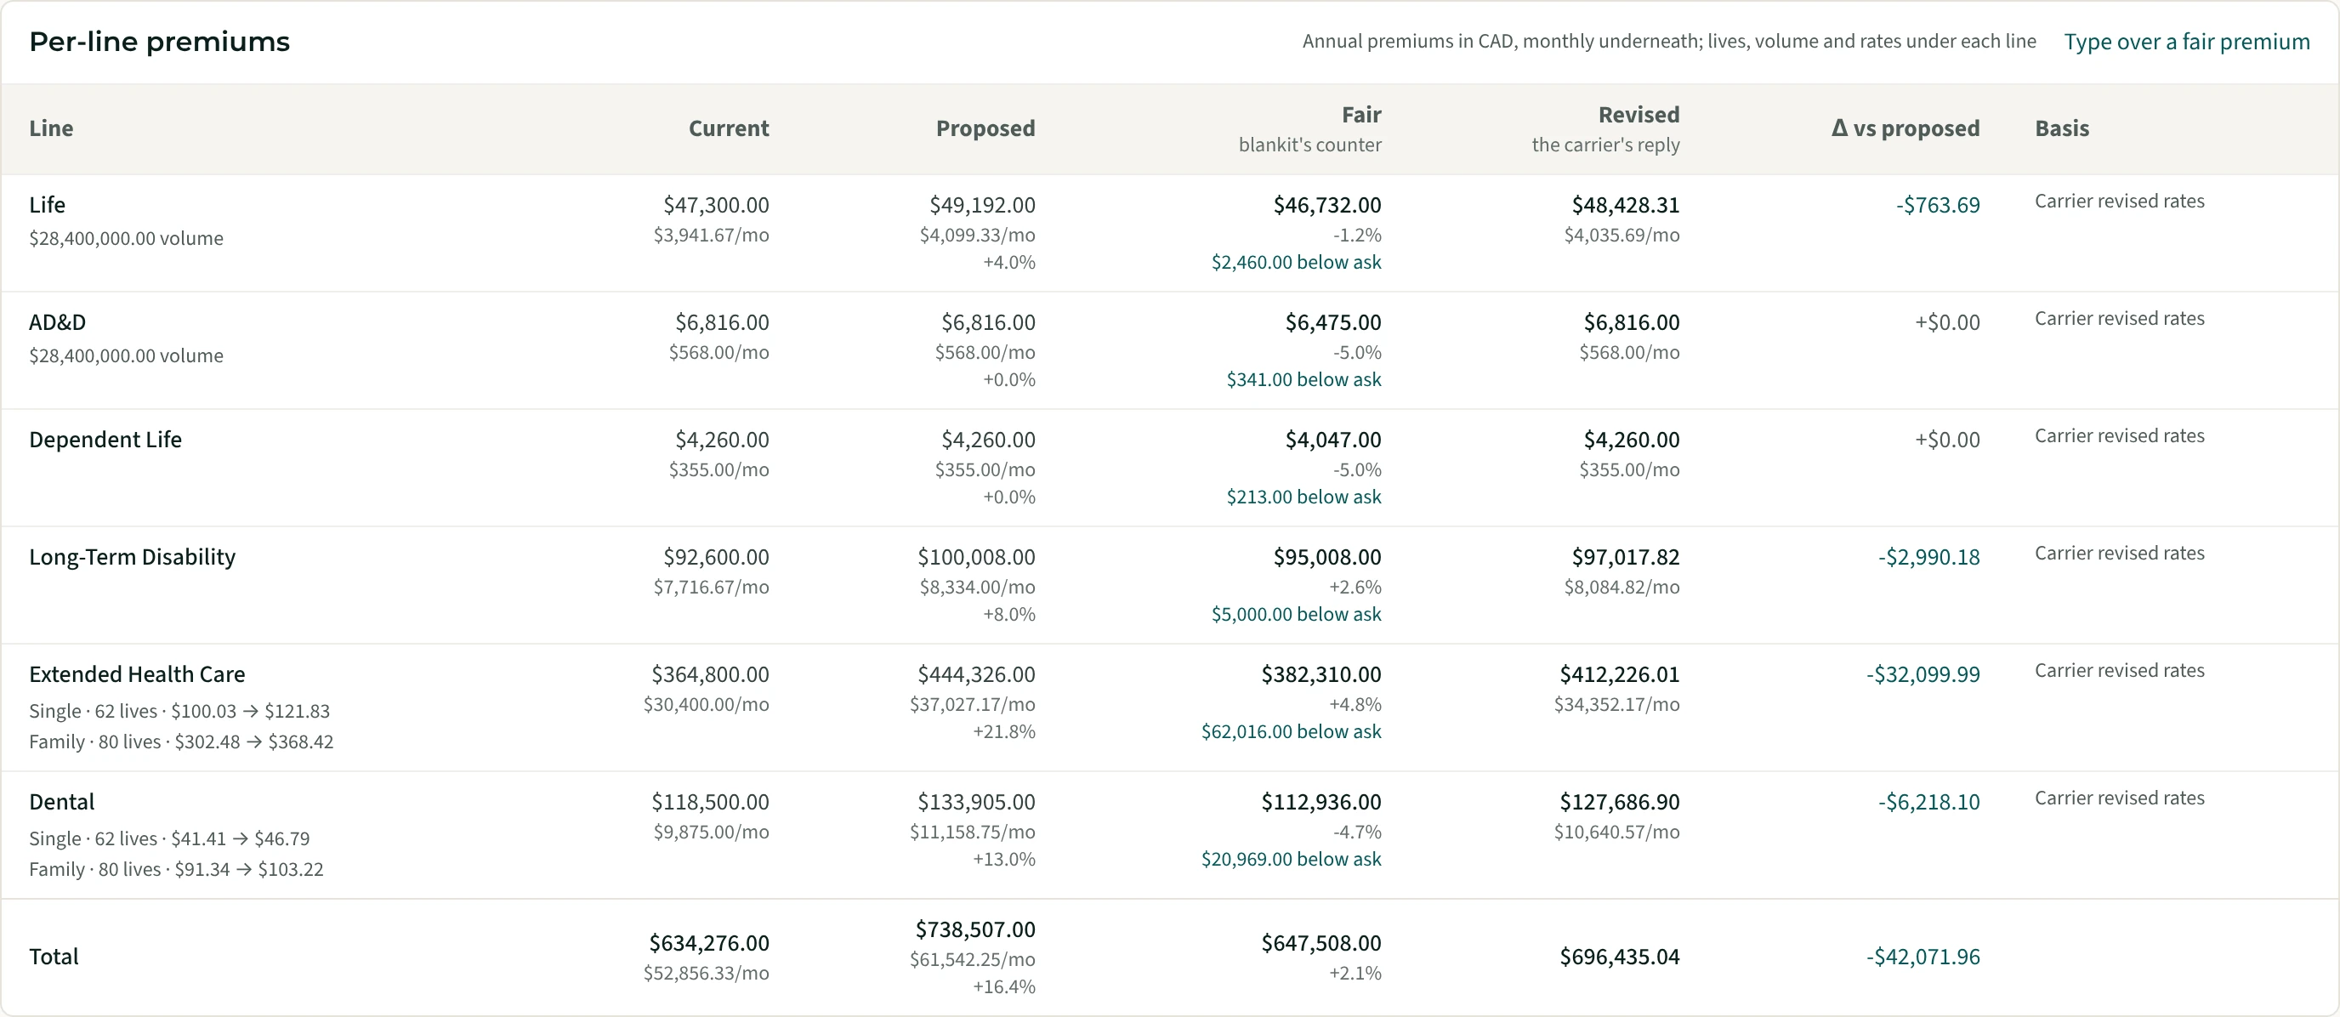This screenshot has height=1017, width=2340.
Task: Click total current premium $634,276.00
Action: click(708, 942)
